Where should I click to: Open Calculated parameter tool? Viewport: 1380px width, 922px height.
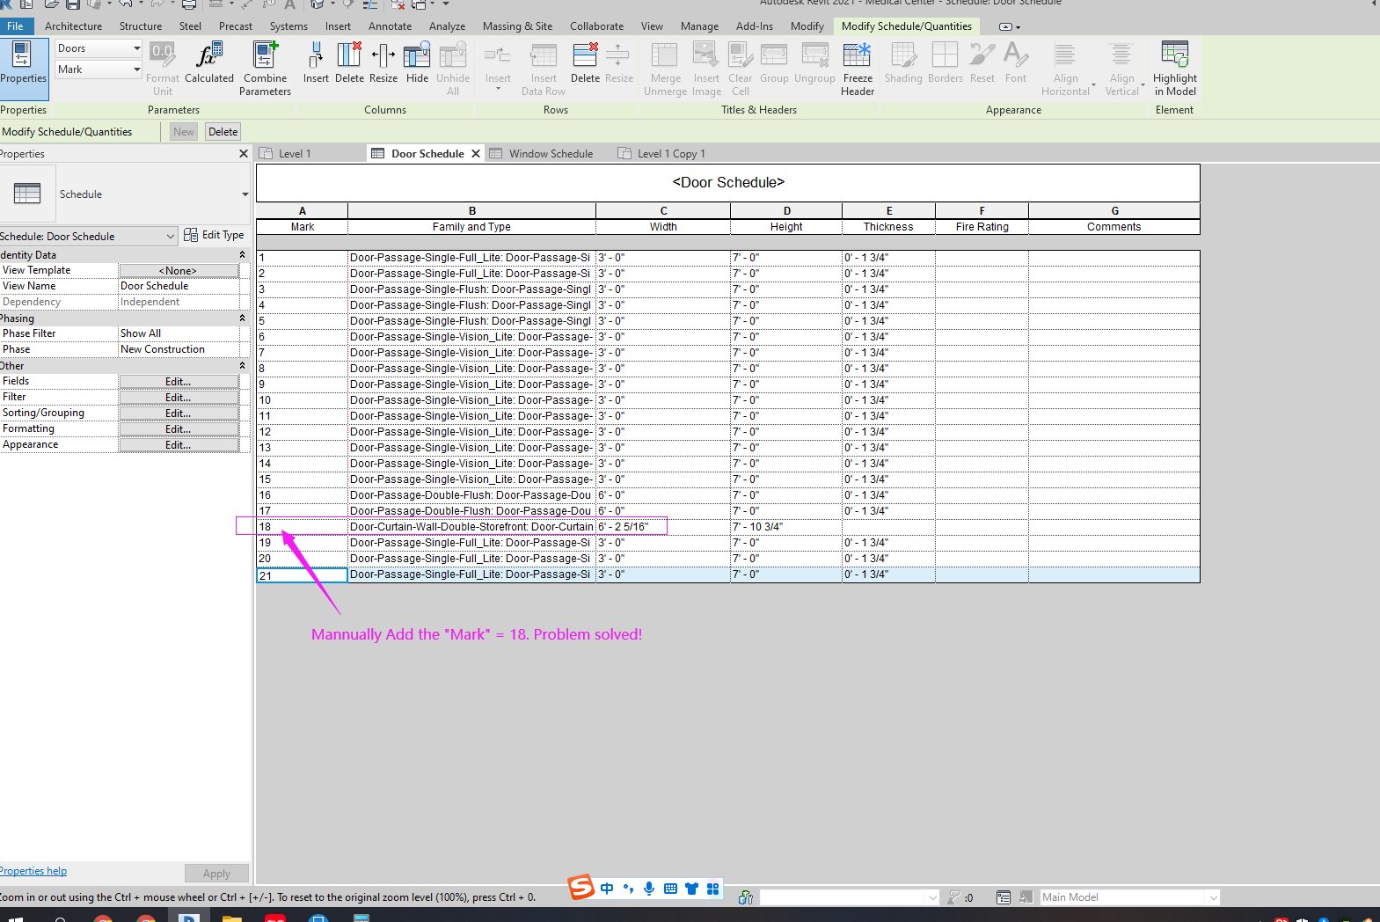pos(209,62)
